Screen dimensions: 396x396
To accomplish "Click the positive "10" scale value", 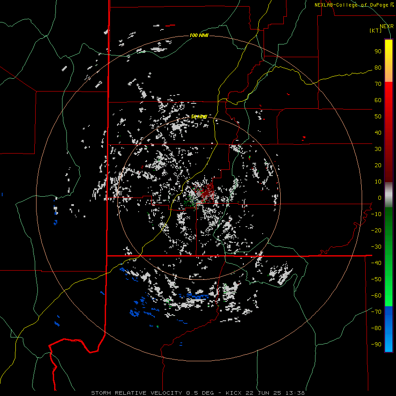I will coord(378,182).
